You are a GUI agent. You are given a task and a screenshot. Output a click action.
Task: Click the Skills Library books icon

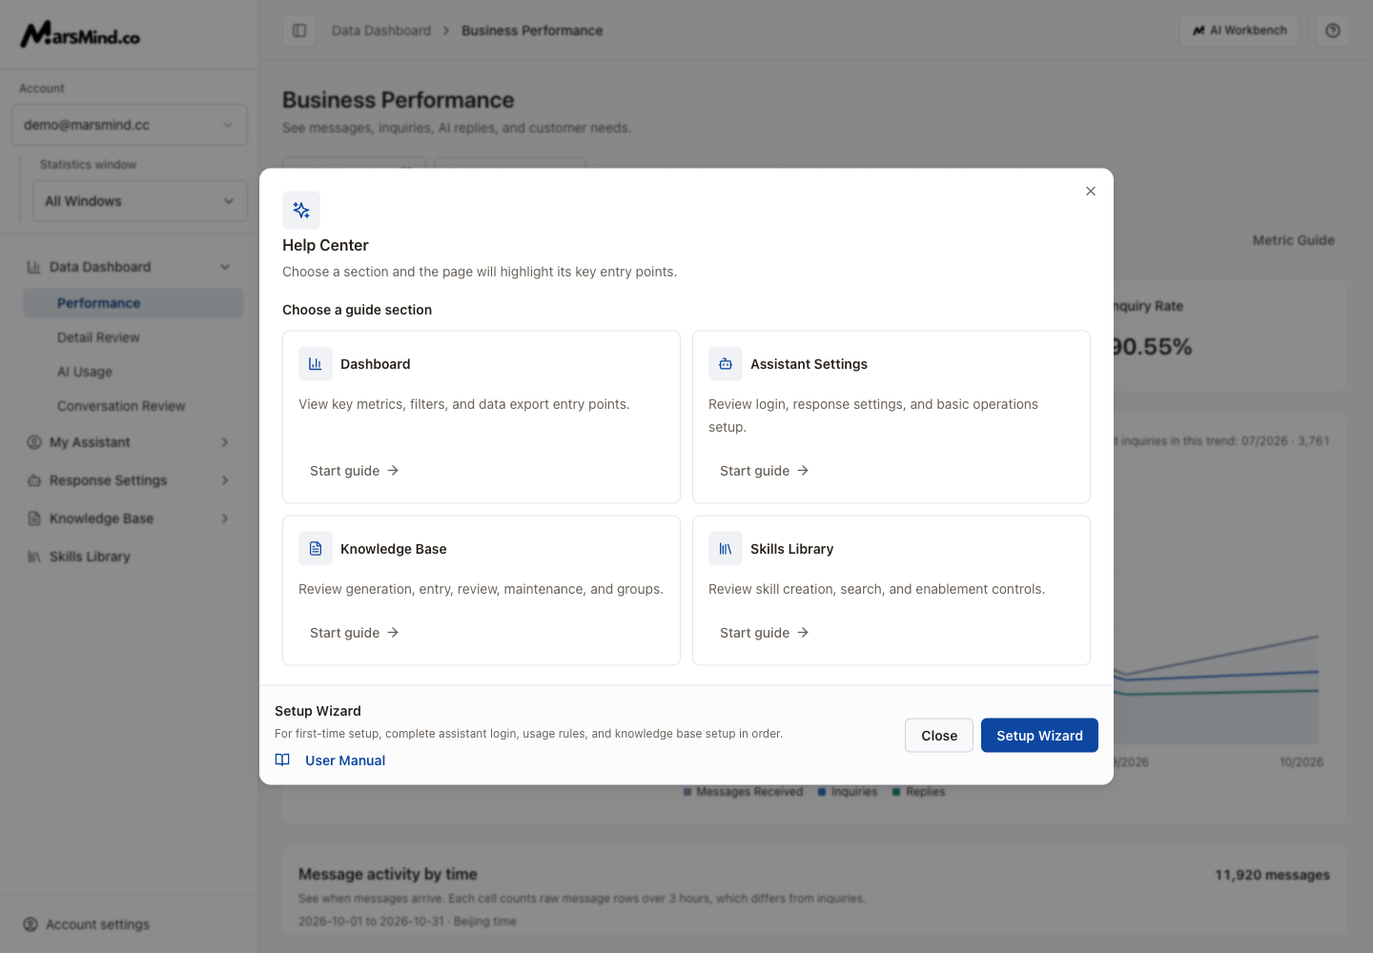click(x=726, y=549)
